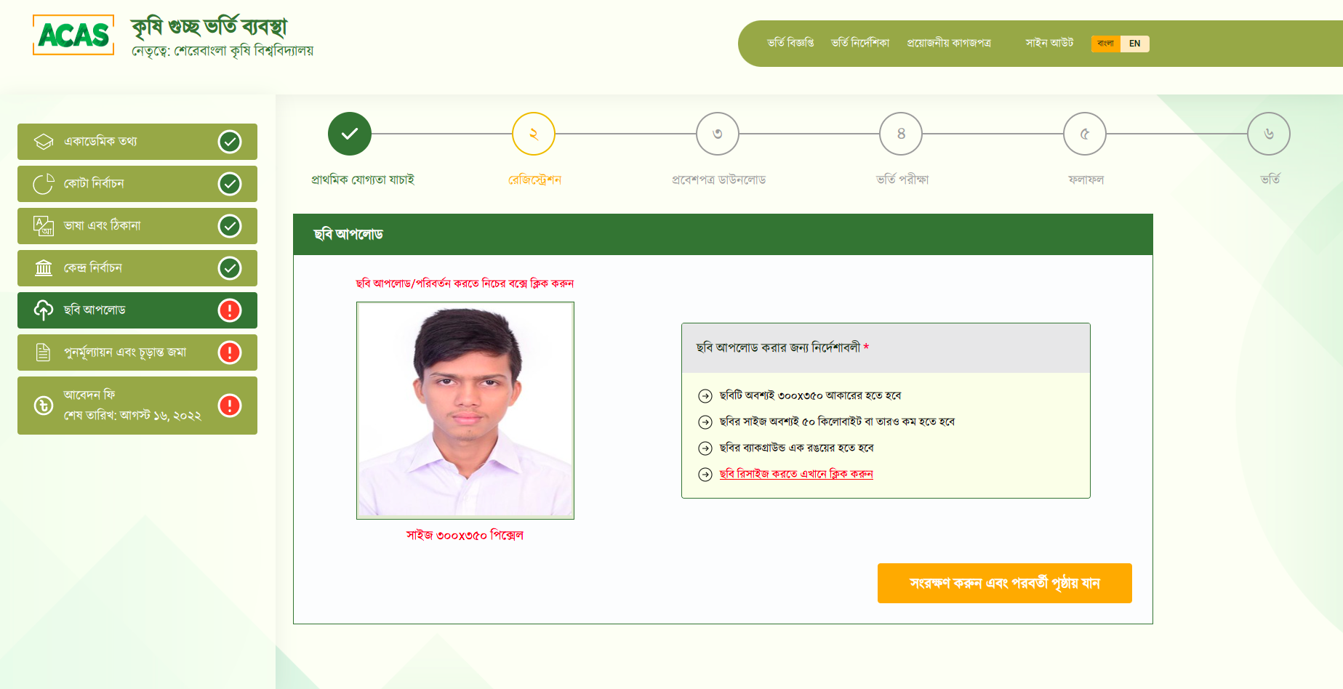Image resolution: width=1343 pixels, height=689 pixels.
Task: Click প্রবেশপত্র ডাউনলোড step label
Action: 718,180
